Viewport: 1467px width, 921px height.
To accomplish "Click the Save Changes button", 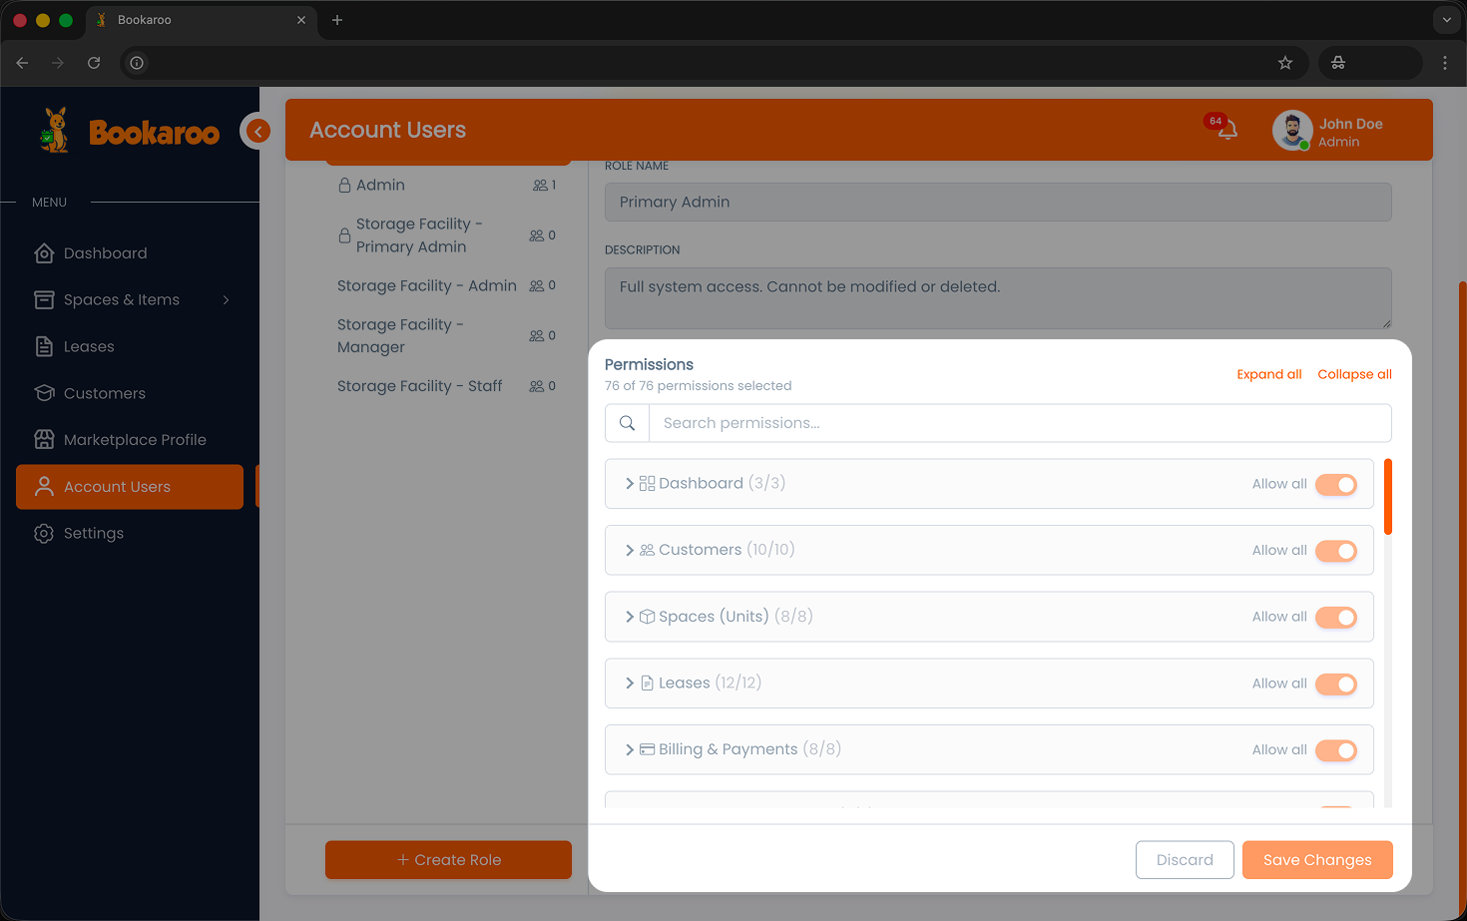I will pos(1317,859).
